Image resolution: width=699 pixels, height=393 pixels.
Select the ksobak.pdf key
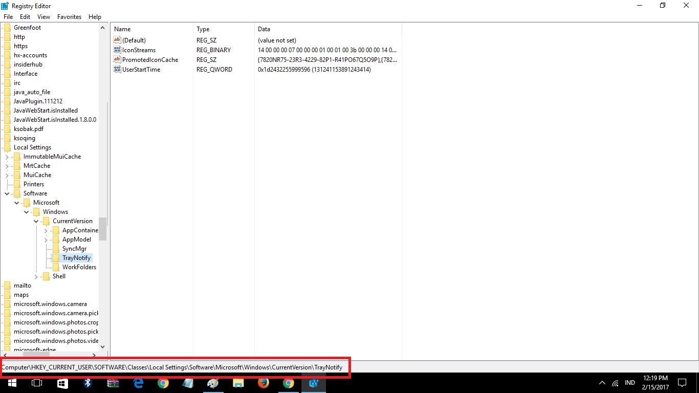[29, 129]
